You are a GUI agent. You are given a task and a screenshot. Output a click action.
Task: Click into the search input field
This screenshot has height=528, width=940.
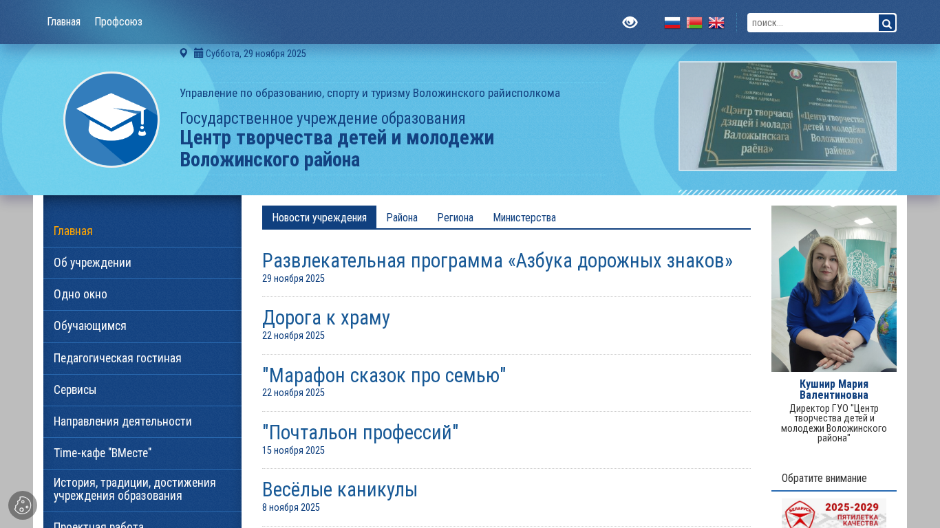813,23
